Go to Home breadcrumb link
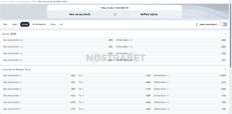 click(x=4, y=1)
